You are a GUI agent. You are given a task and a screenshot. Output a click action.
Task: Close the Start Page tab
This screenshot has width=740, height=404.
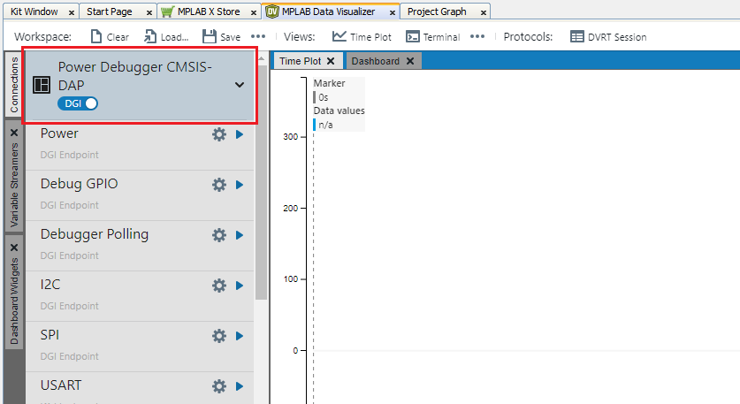point(149,12)
